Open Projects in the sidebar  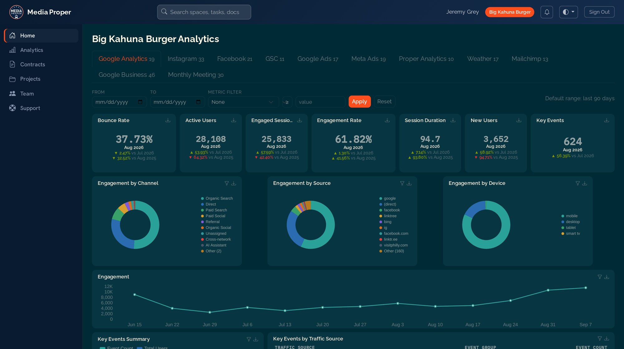click(41, 79)
